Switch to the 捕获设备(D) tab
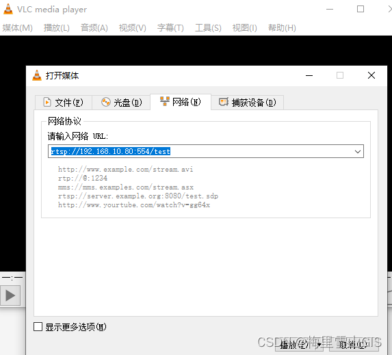Viewport: 392px width, 355px height. click(x=247, y=102)
